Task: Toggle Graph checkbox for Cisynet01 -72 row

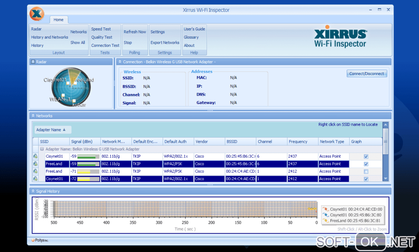Action: (366, 179)
